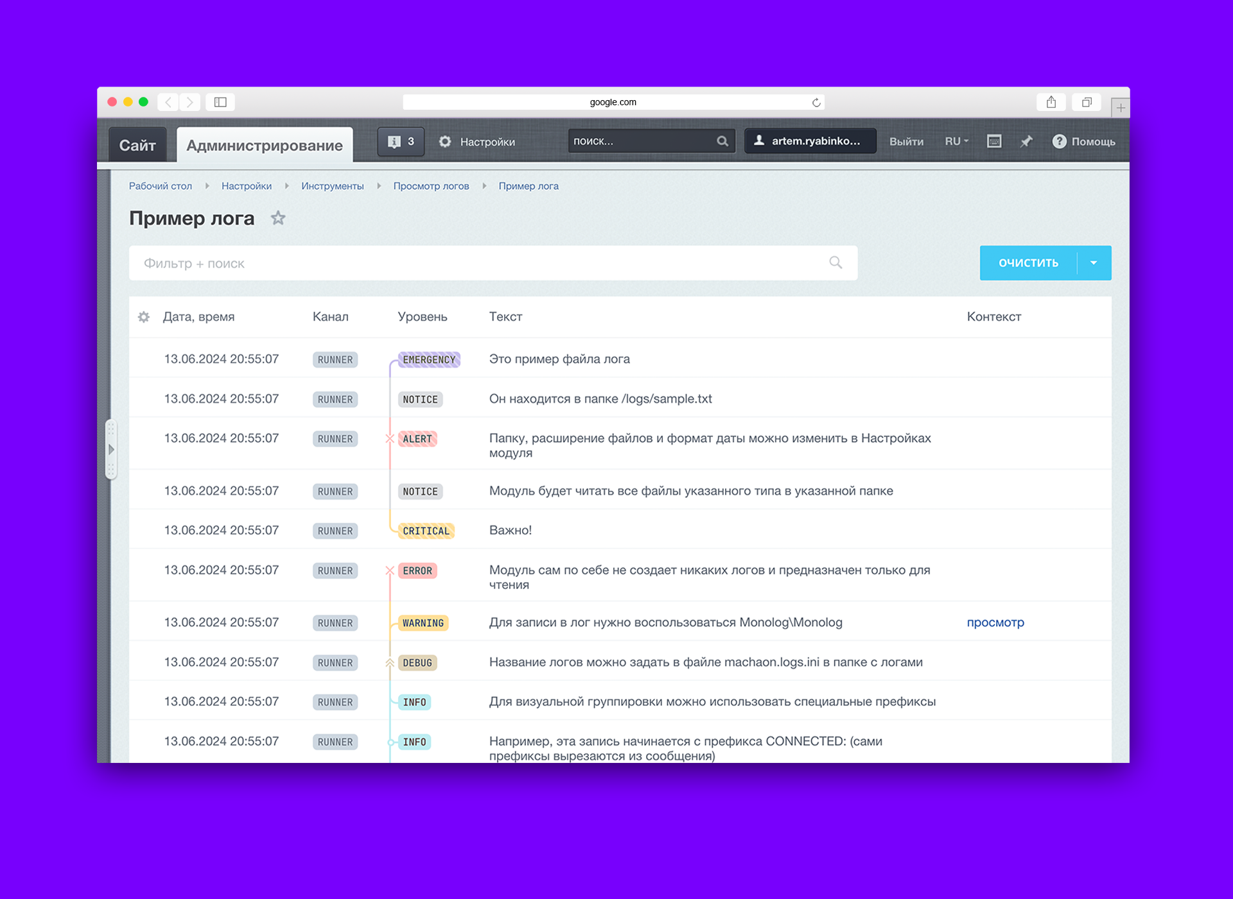The image size is (1233, 899).
Task: Click the RUNNER badge in the WARNING row
Action: [x=335, y=623]
